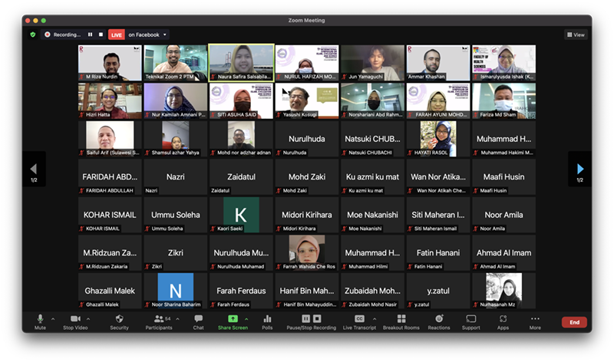Mute the microphone
The image size is (614, 362).
tap(40, 321)
